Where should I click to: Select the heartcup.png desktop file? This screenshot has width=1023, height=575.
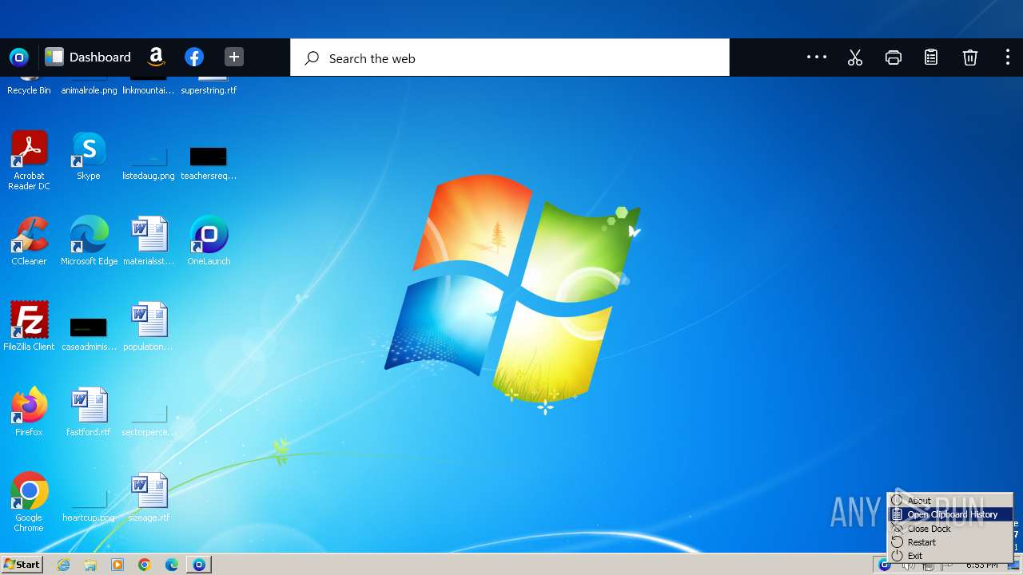click(89, 505)
